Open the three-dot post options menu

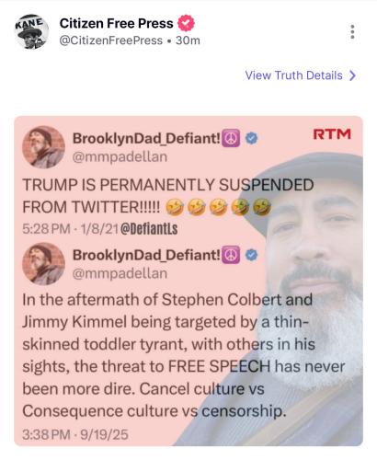pyautogui.click(x=352, y=32)
